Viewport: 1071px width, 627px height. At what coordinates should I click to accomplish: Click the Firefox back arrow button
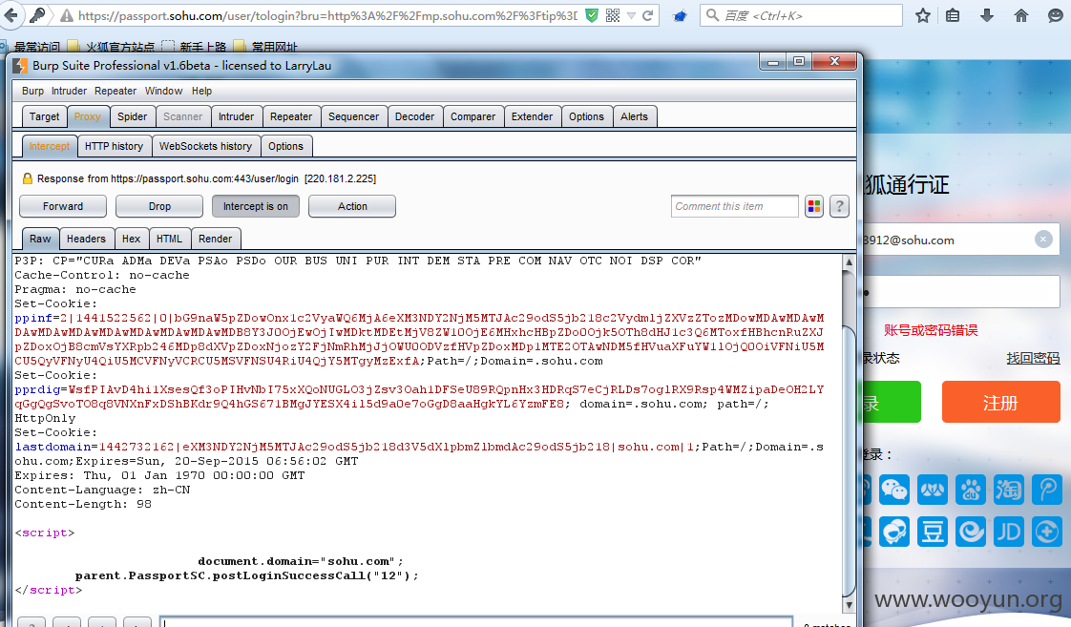(x=10, y=15)
